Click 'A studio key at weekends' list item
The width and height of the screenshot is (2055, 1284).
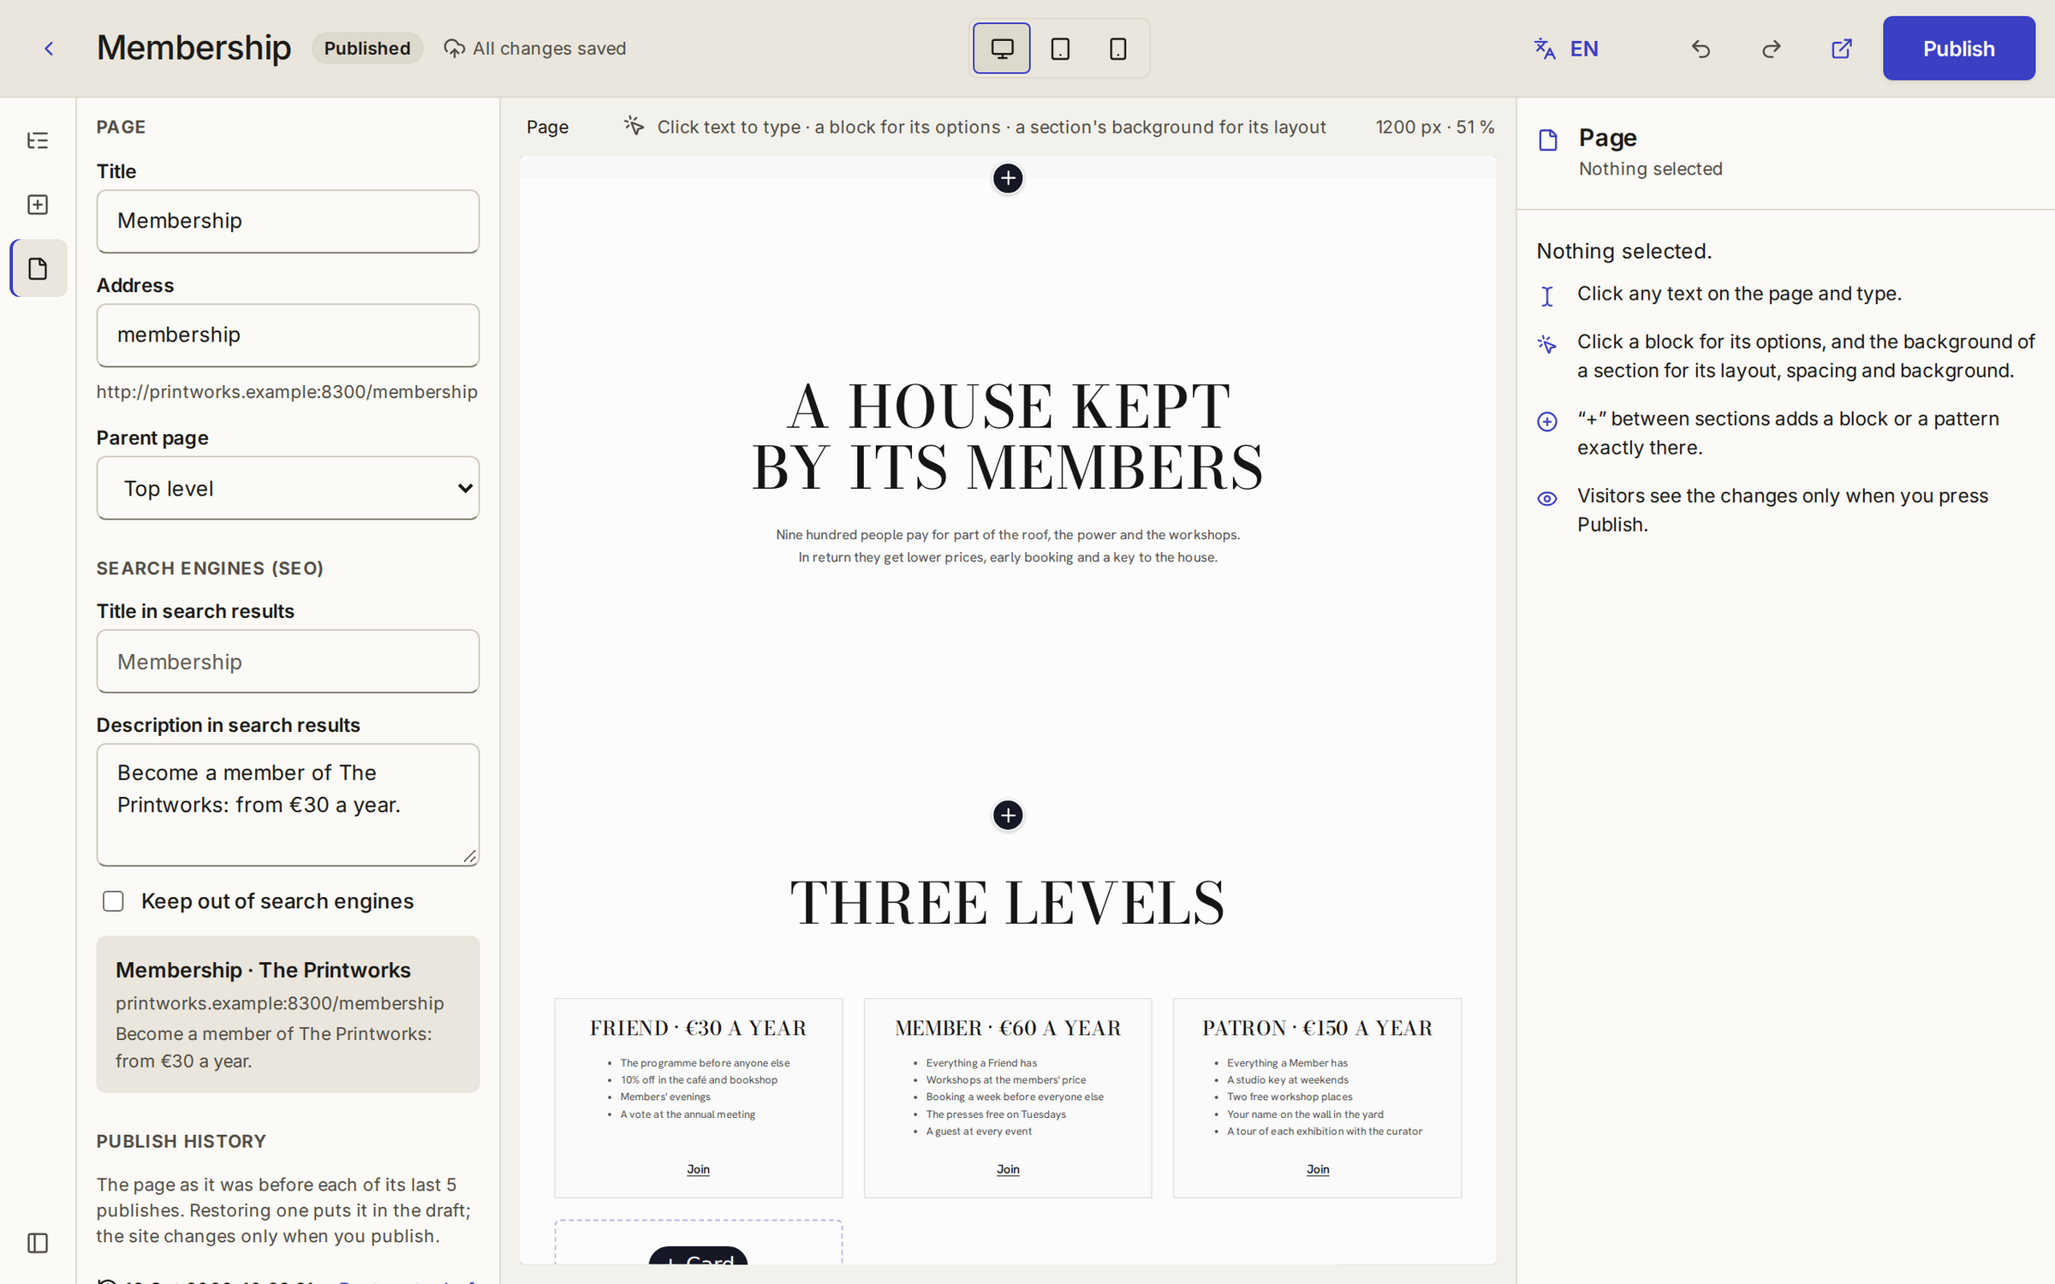pyautogui.click(x=1287, y=1080)
